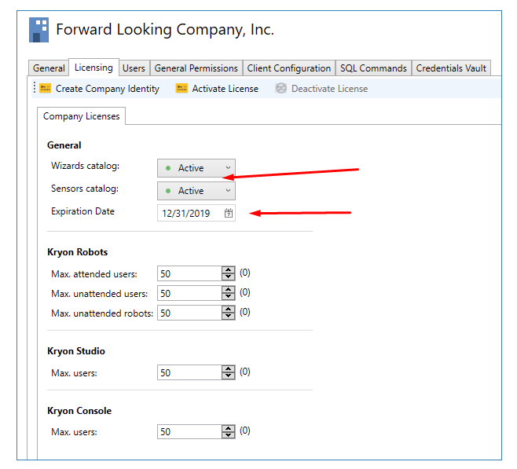Open the Credentials Vault tab

pos(451,68)
